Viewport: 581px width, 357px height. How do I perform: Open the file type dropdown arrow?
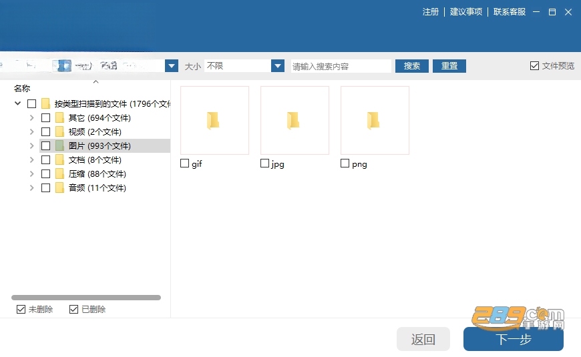(172, 66)
